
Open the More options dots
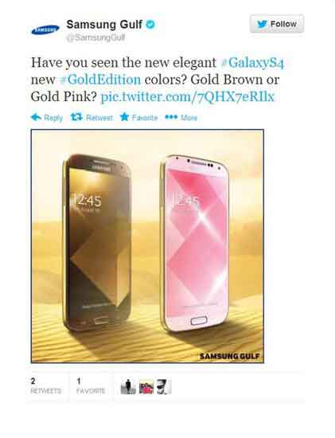171,117
